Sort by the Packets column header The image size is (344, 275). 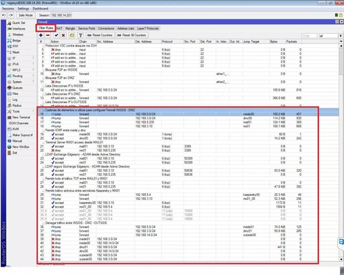click(x=294, y=41)
